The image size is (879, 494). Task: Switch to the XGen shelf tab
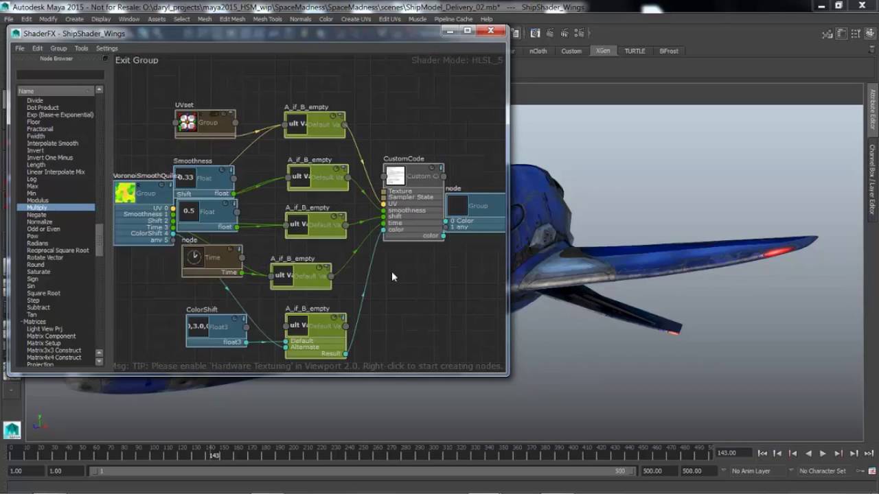[x=603, y=51]
